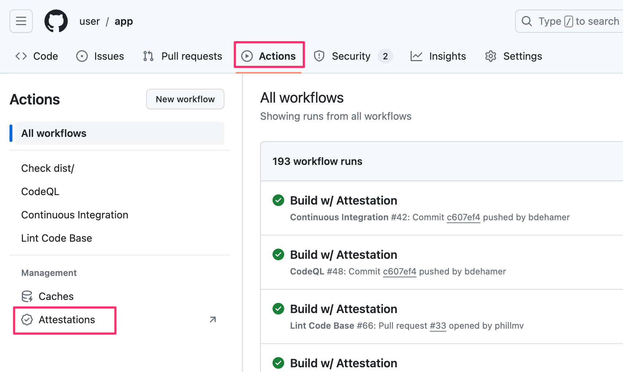Screen dimensions: 623x372
Task: Click the Issues circle-dot icon
Action: (82, 56)
